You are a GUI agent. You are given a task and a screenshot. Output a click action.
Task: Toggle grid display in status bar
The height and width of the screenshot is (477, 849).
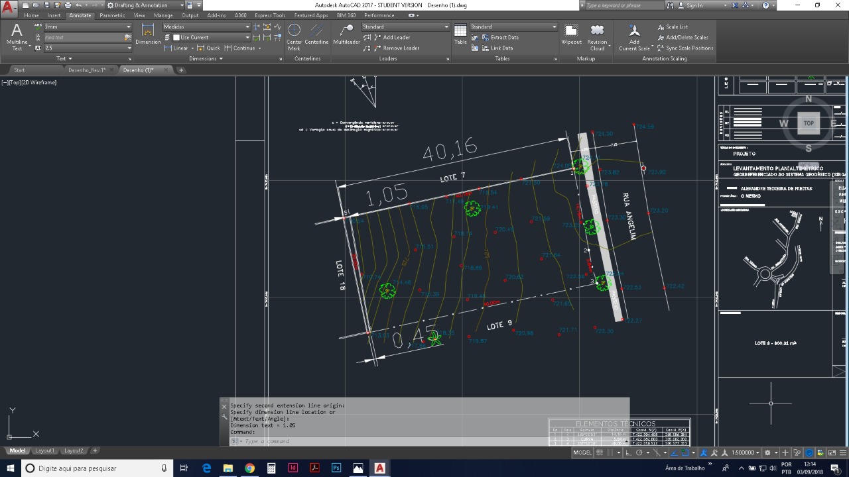point(600,452)
